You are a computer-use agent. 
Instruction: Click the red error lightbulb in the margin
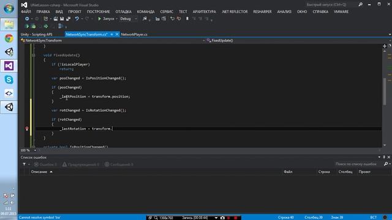(x=27, y=129)
